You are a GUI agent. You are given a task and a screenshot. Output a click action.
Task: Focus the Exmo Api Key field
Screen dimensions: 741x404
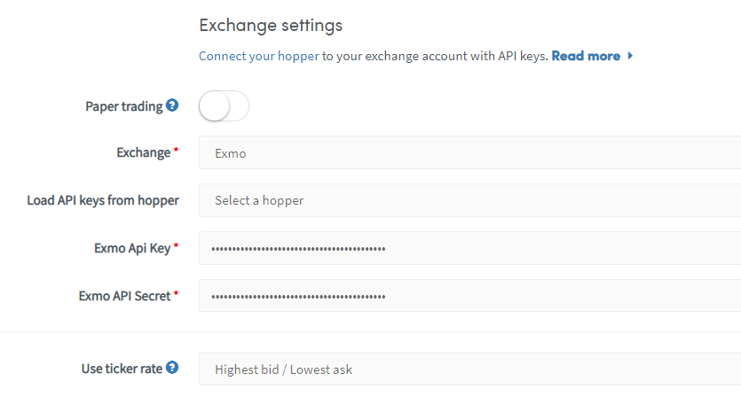click(x=469, y=248)
